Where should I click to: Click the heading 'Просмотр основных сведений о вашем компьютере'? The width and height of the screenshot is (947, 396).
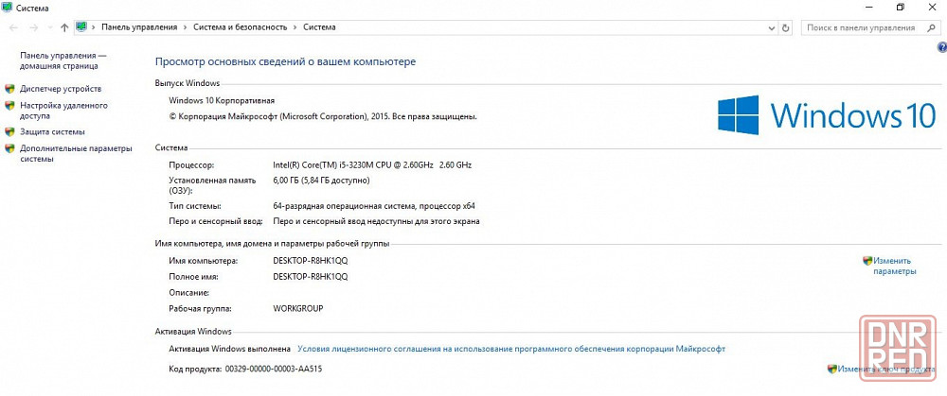(x=285, y=61)
